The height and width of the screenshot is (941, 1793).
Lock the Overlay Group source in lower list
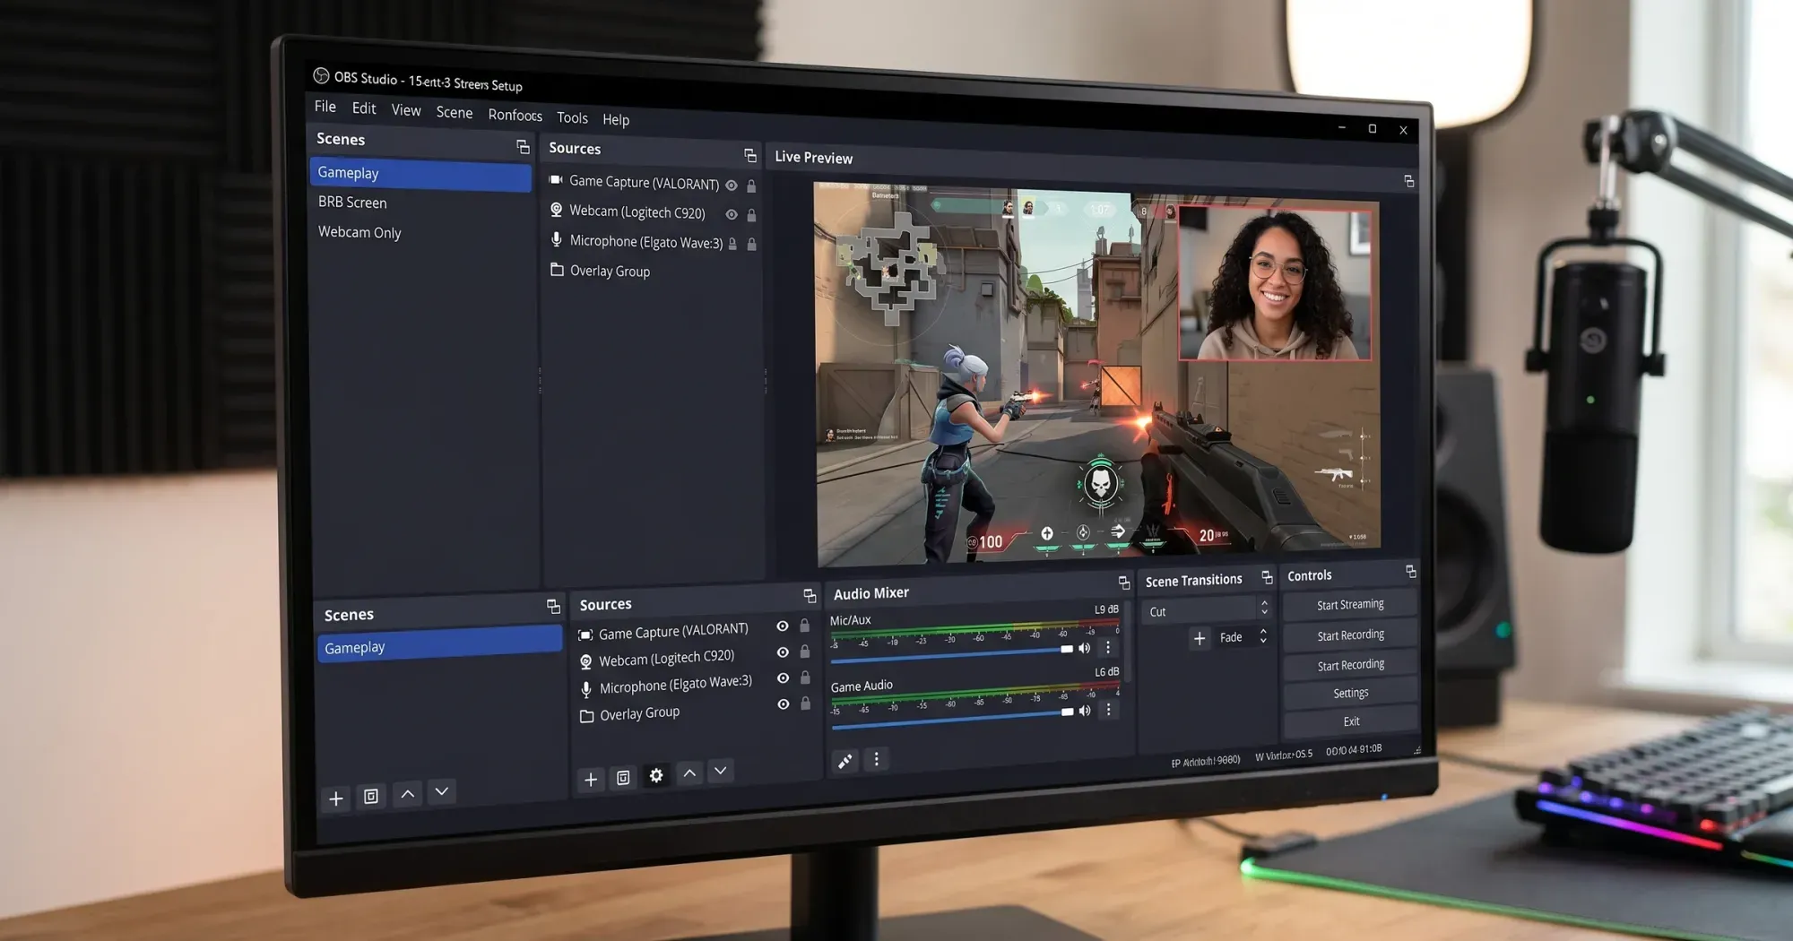coord(805,704)
